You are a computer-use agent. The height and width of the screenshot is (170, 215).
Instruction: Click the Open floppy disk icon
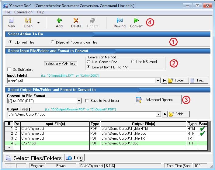click(28, 20)
